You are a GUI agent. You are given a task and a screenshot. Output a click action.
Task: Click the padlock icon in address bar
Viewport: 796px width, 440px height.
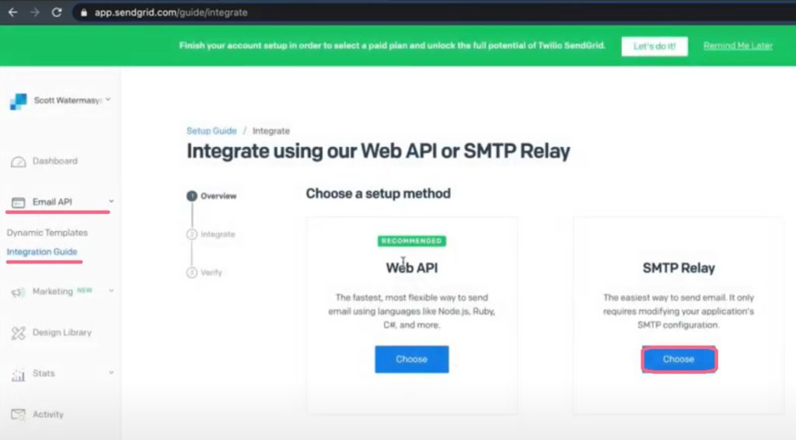pyautogui.click(x=84, y=12)
